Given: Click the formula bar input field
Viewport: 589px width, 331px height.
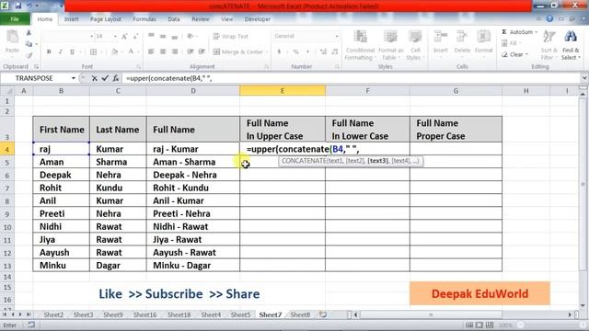Looking at the screenshot, I should click(x=352, y=78).
